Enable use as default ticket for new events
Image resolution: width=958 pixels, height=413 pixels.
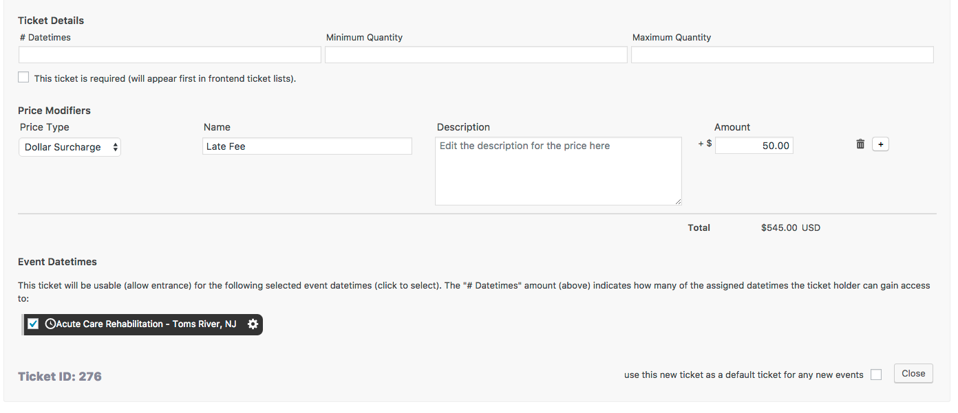click(876, 375)
